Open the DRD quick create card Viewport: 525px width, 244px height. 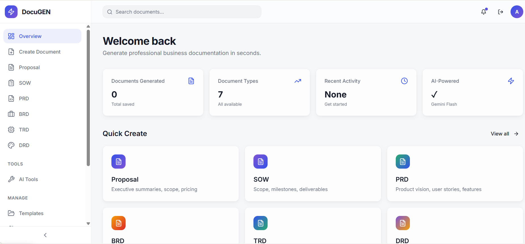point(455,226)
